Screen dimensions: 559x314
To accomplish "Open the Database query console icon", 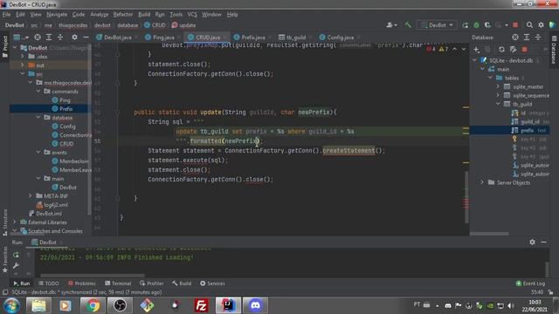I will coord(513,49).
